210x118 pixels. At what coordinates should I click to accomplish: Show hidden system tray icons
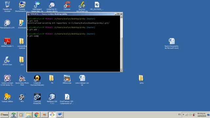click(x=183, y=115)
